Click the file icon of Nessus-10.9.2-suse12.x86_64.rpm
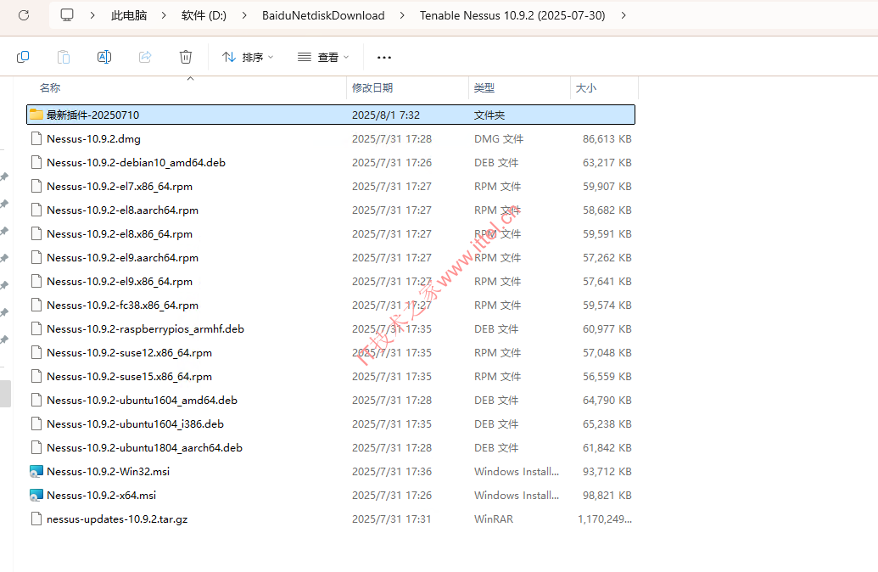The height and width of the screenshot is (572, 878). [x=36, y=353]
